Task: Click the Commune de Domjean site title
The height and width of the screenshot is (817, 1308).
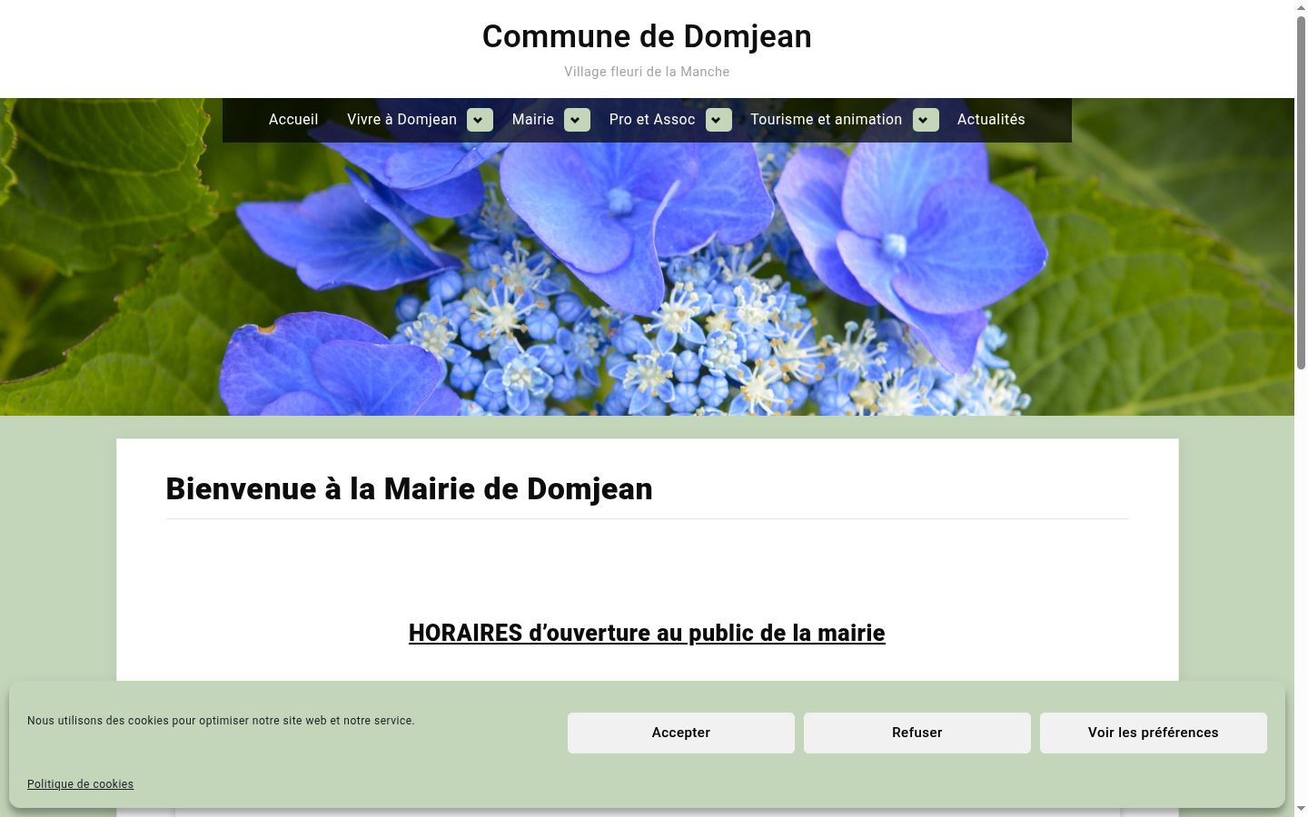Action: (x=647, y=36)
